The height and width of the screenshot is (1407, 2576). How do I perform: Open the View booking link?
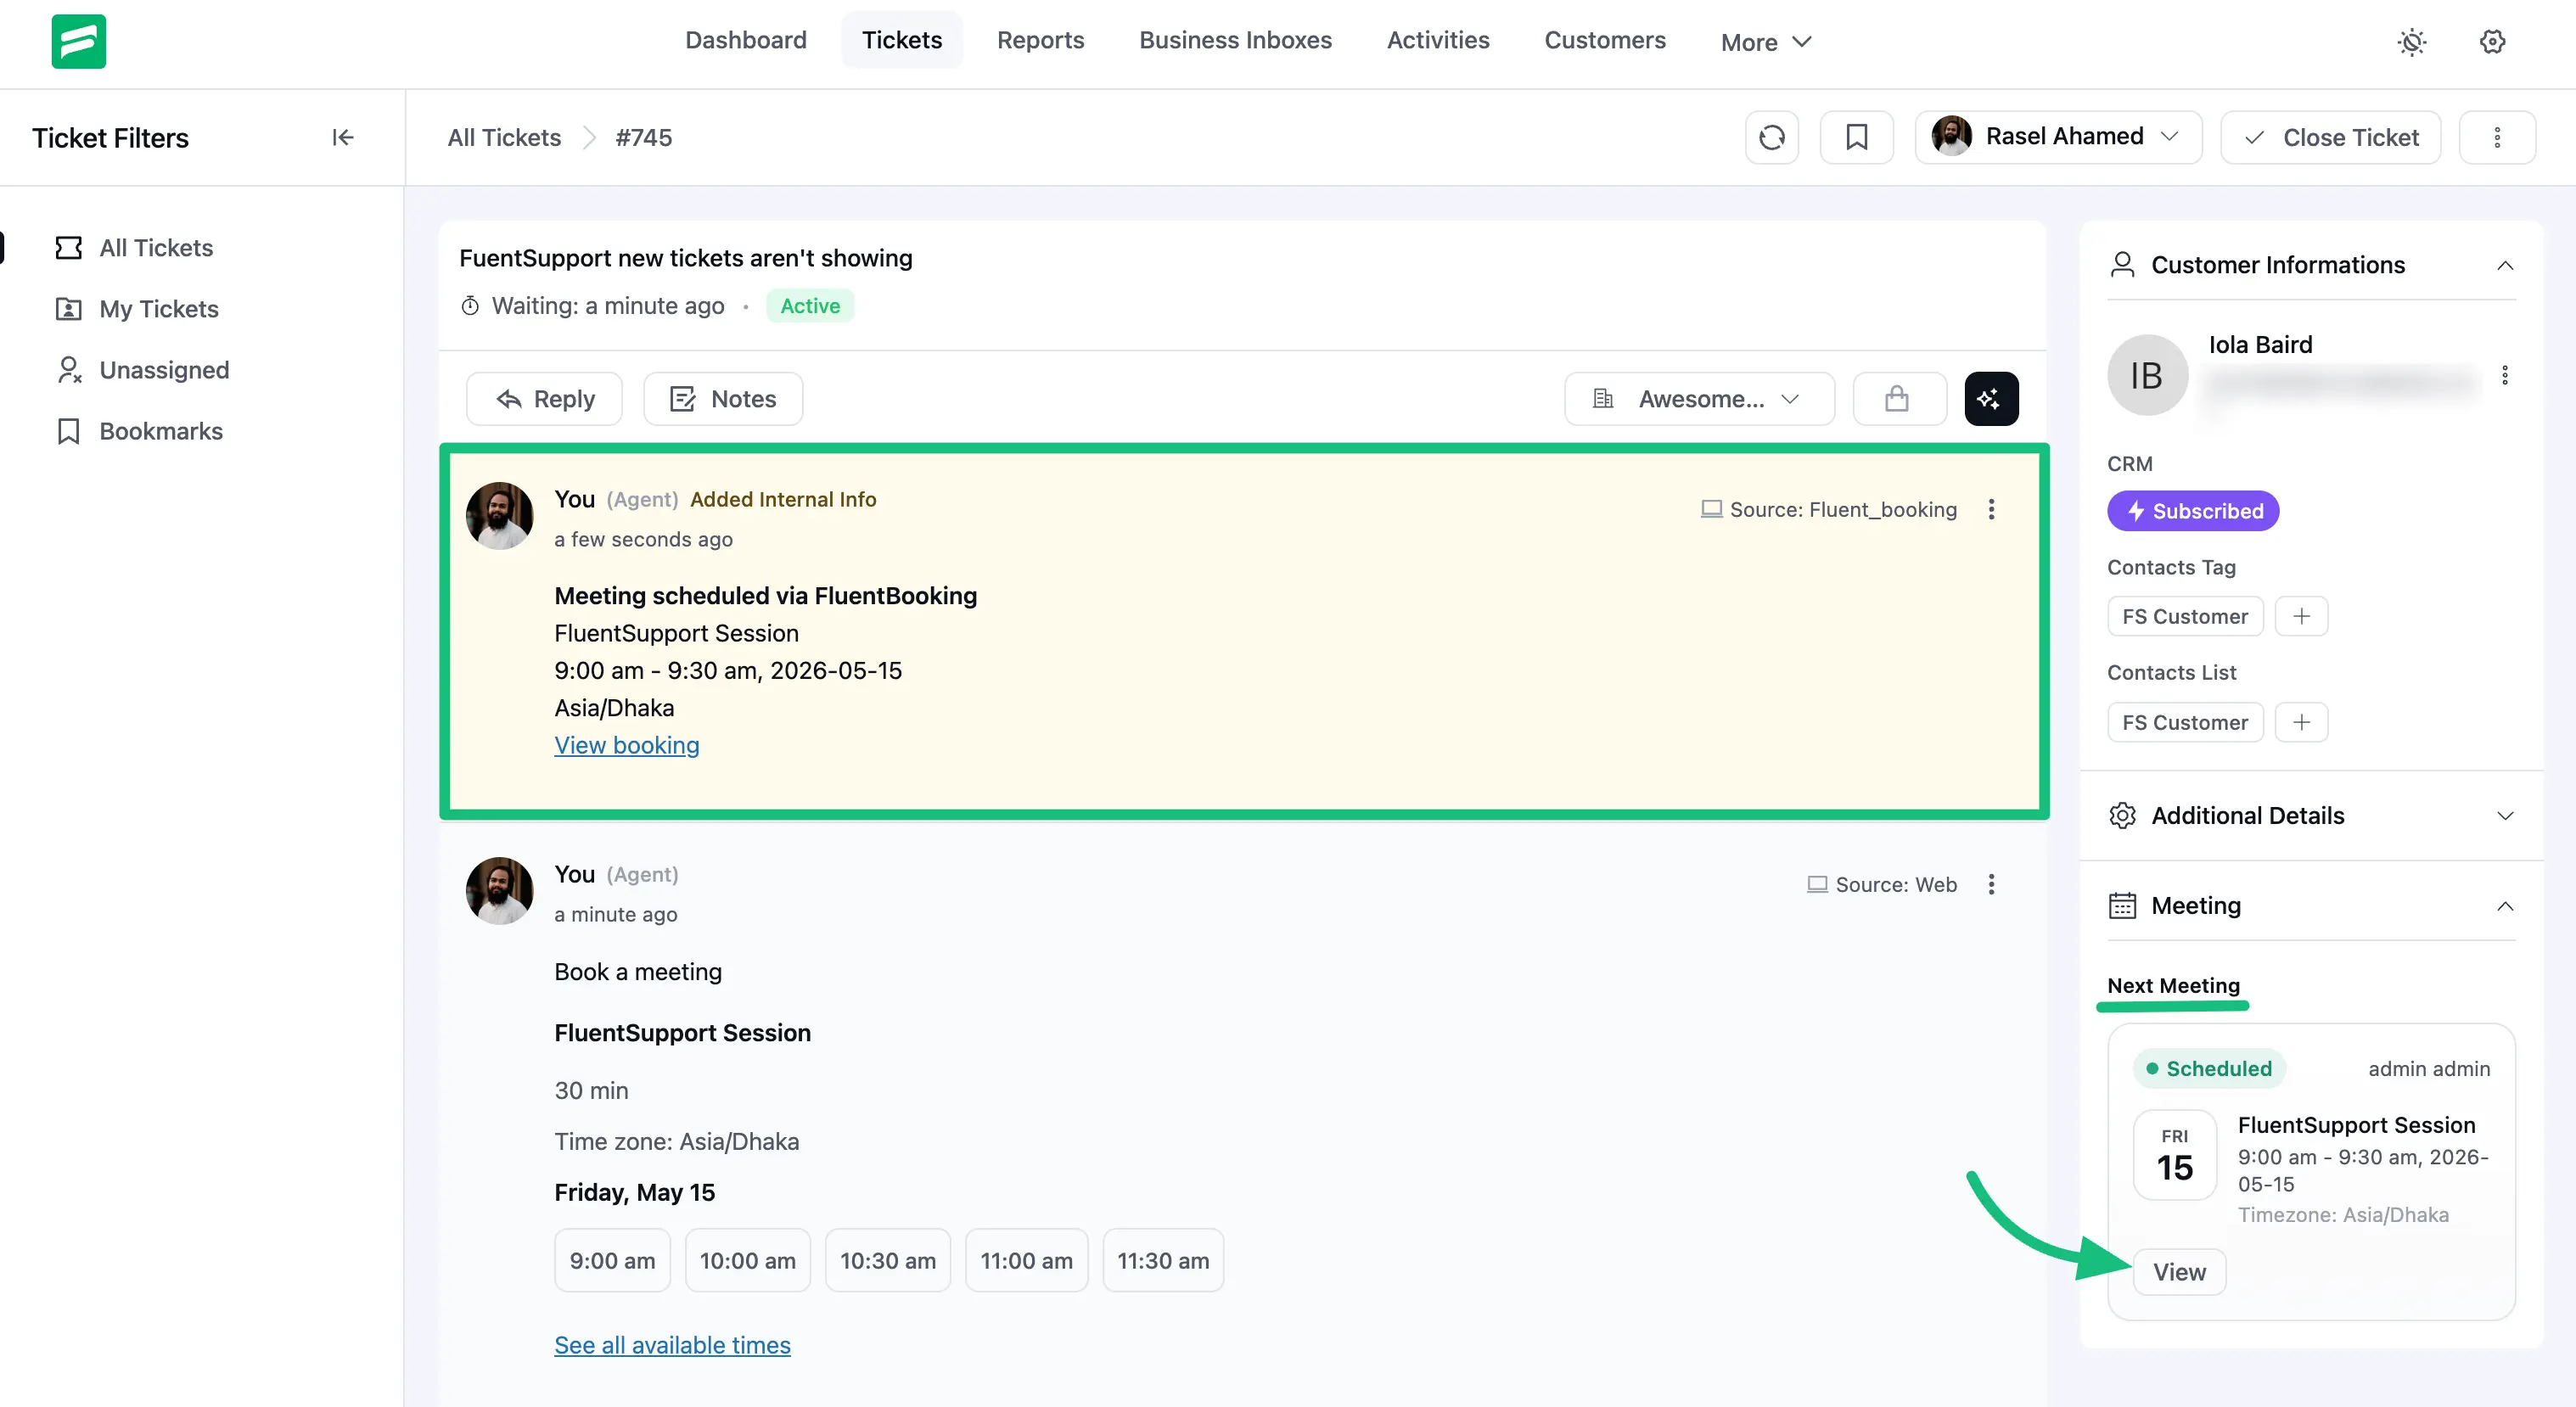click(627, 745)
